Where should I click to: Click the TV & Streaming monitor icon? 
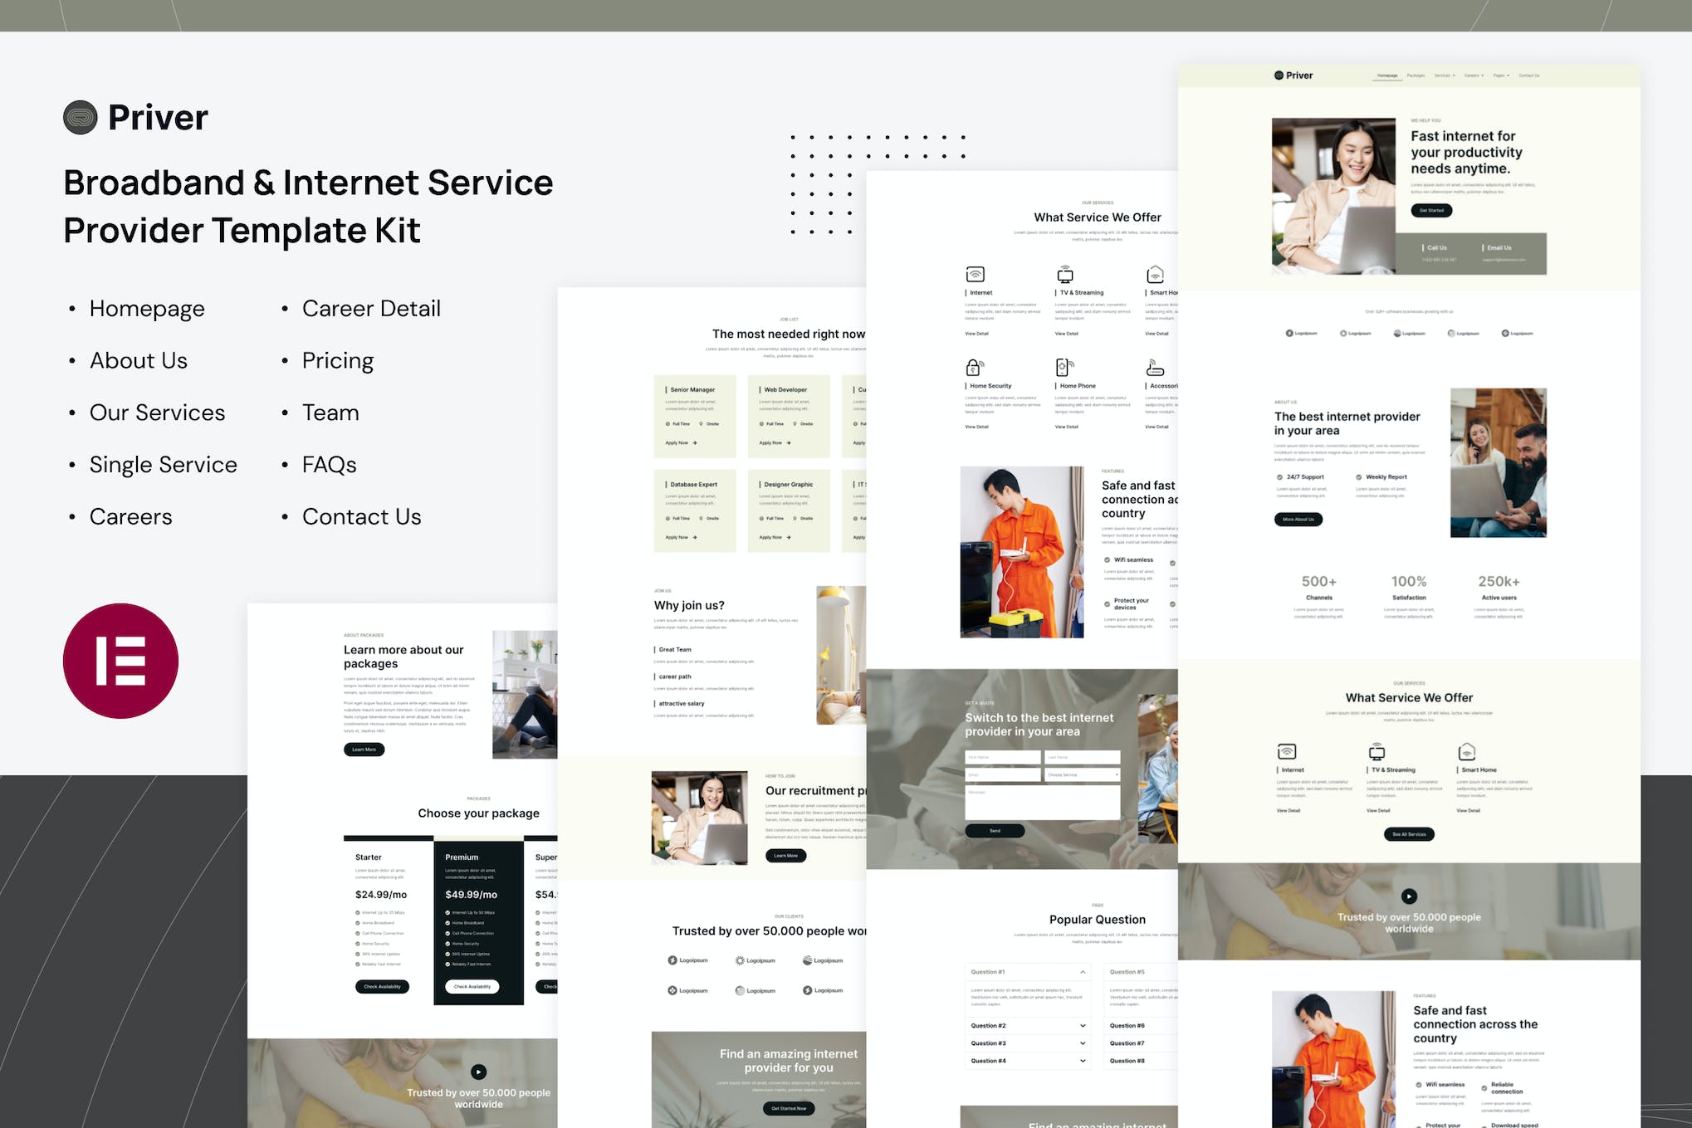(1065, 275)
